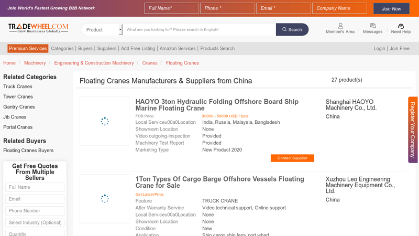
Task: Click the '27 product(s)' count text
Action: pos(347,80)
